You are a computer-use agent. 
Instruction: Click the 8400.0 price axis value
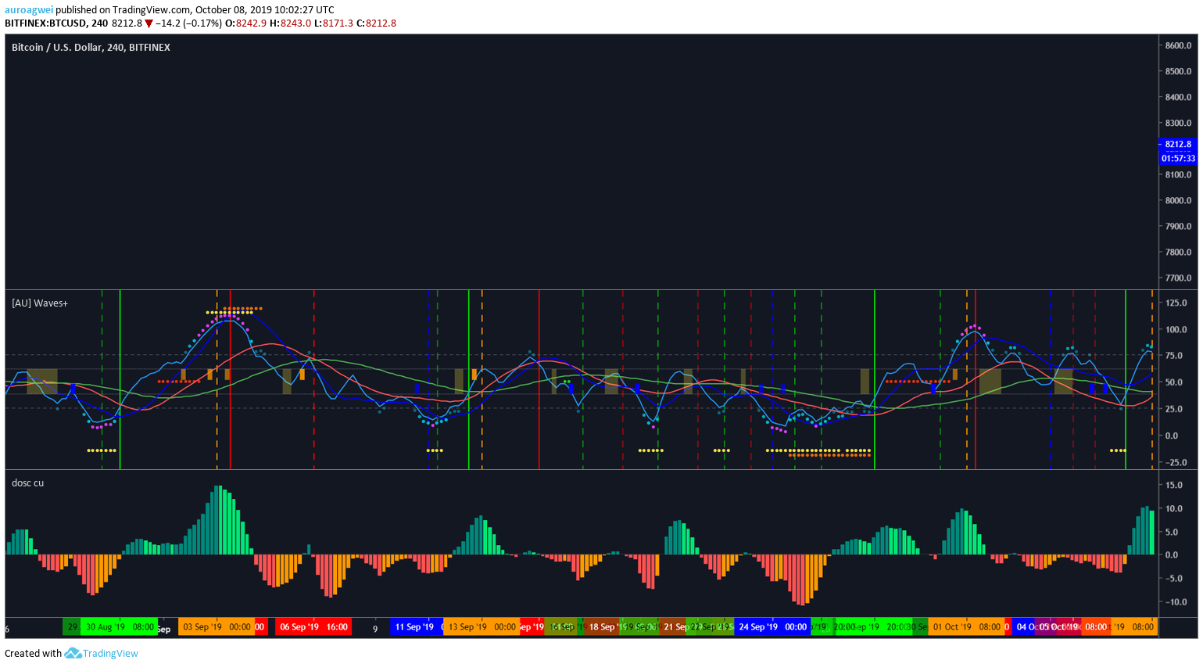tap(1178, 98)
